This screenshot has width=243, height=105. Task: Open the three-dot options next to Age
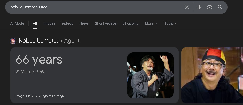(79, 41)
